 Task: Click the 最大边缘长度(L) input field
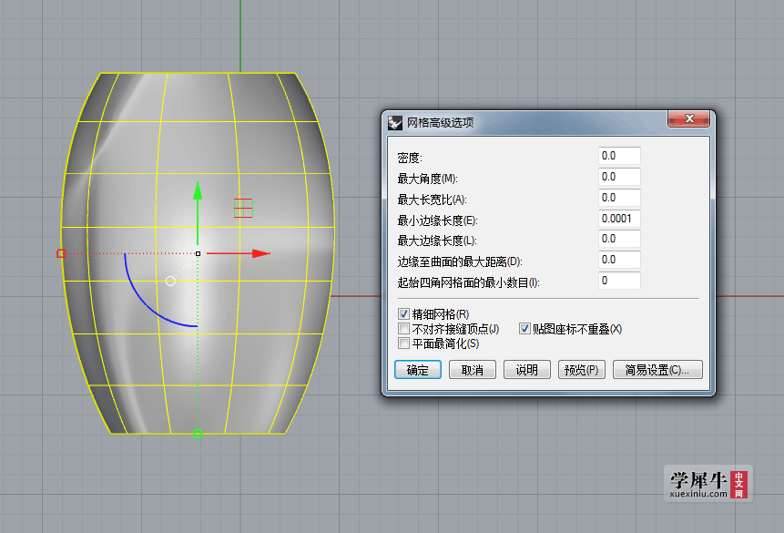(x=619, y=239)
